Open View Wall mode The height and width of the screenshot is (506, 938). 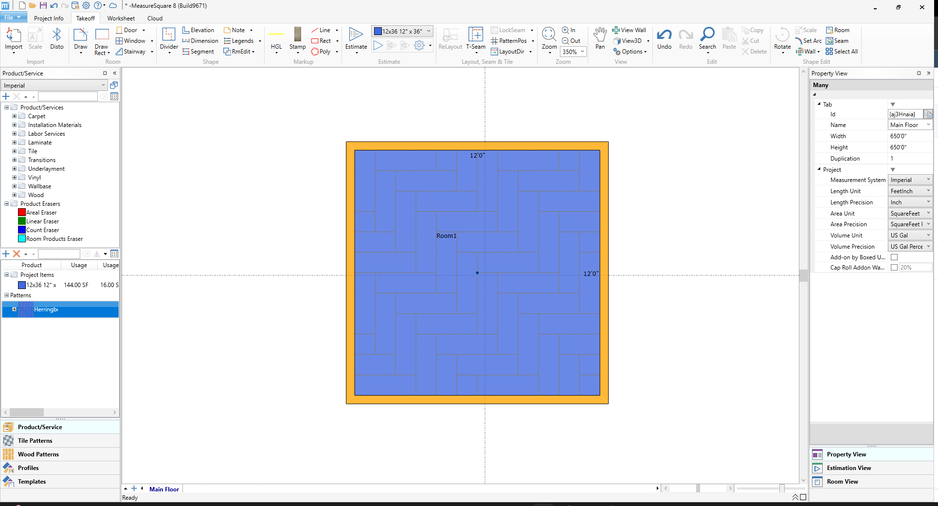point(630,30)
